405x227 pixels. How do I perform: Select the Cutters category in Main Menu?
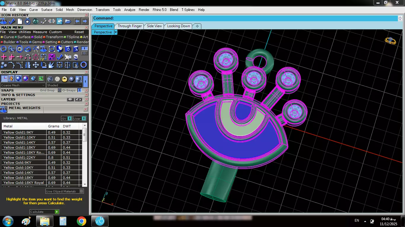pyautogui.click(x=65, y=42)
